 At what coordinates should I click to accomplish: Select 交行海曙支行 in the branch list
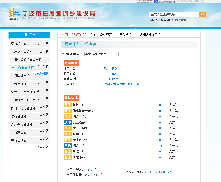[20, 44]
